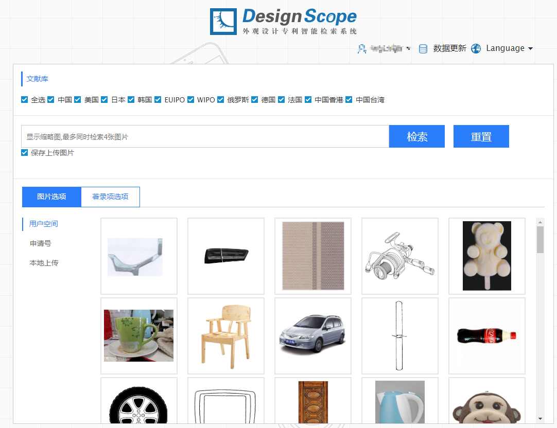Click the image search input field
This screenshot has height=428, width=557.
click(205, 136)
